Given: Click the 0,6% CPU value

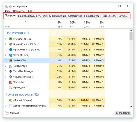Looking at the screenshot, I should [x=59, y=100].
